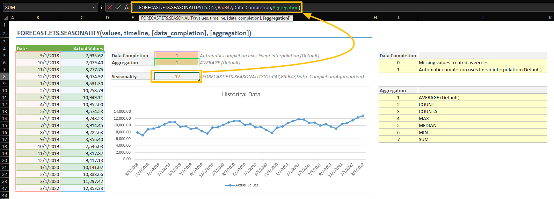Select the MIN lookup cell
This screenshot has width=554, height=199.
(482, 132)
